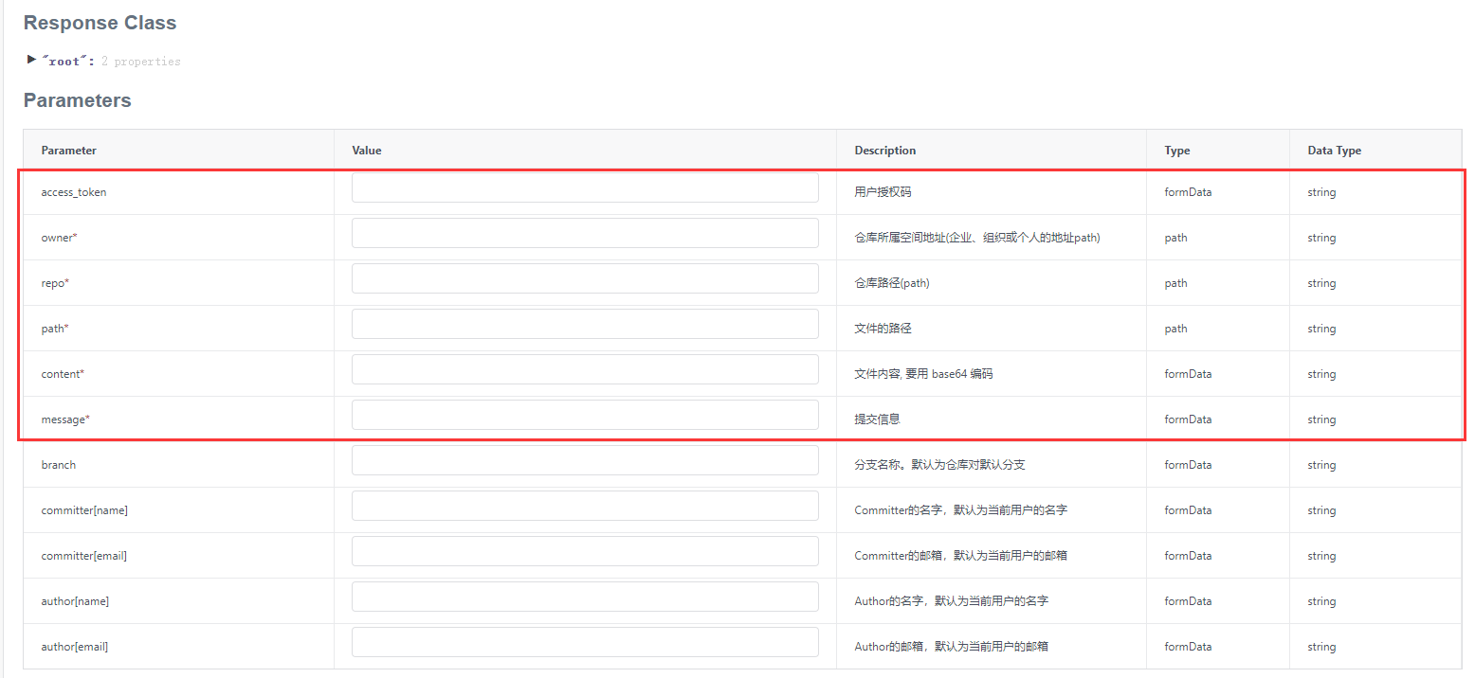Image resolution: width=1475 pixels, height=678 pixels.
Task: Click the "Description" column header
Action: click(x=885, y=151)
